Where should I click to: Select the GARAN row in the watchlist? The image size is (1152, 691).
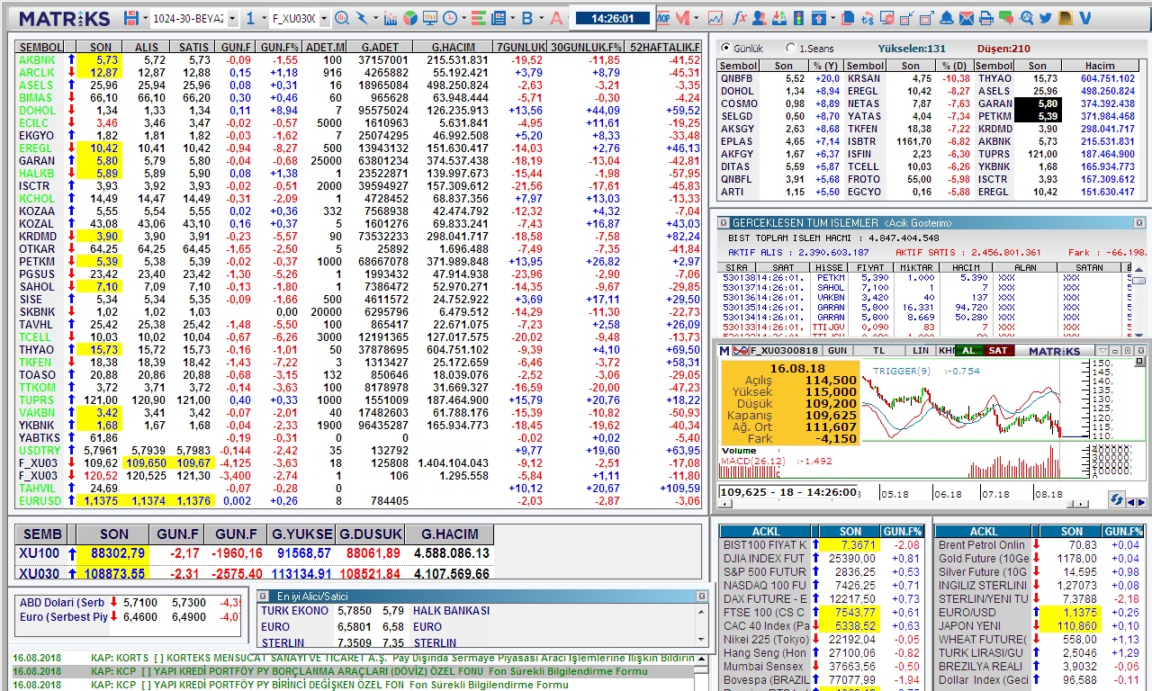tap(359, 160)
